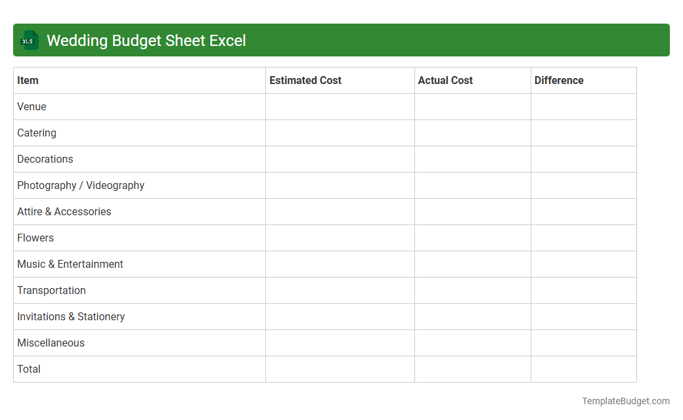Click the Total row
This screenshot has height=420, width=683.
[29, 369]
